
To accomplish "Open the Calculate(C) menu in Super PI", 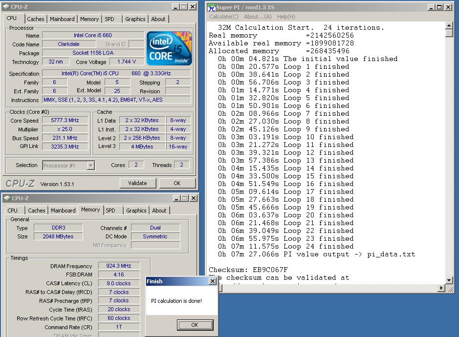I will tap(224, 17).
